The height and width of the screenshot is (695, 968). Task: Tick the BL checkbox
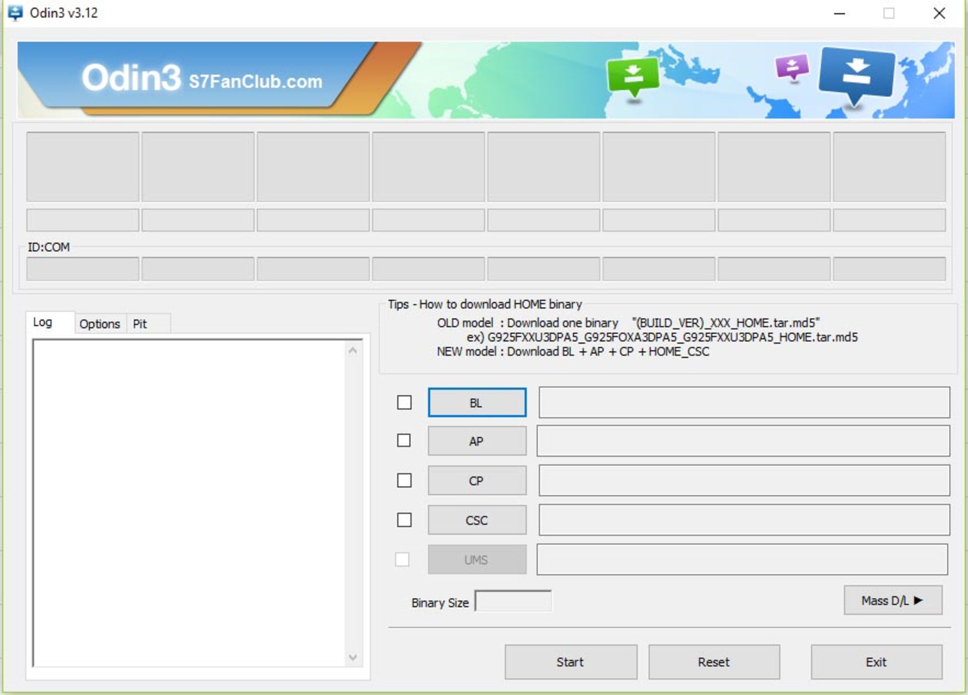[x=404, y=402]
